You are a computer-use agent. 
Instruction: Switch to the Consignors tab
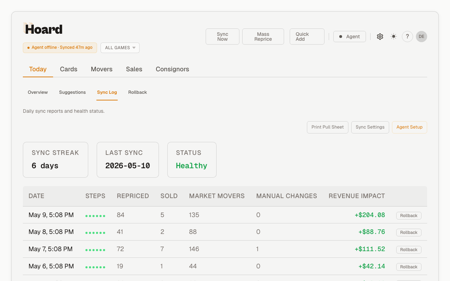pos(172,69)
